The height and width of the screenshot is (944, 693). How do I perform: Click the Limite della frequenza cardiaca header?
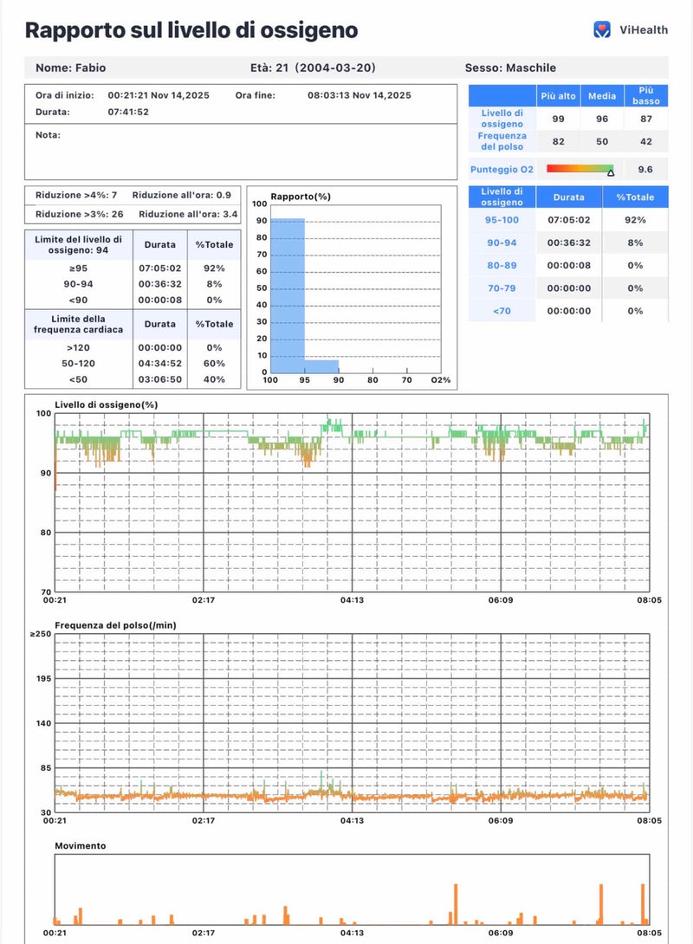(78, 324)
